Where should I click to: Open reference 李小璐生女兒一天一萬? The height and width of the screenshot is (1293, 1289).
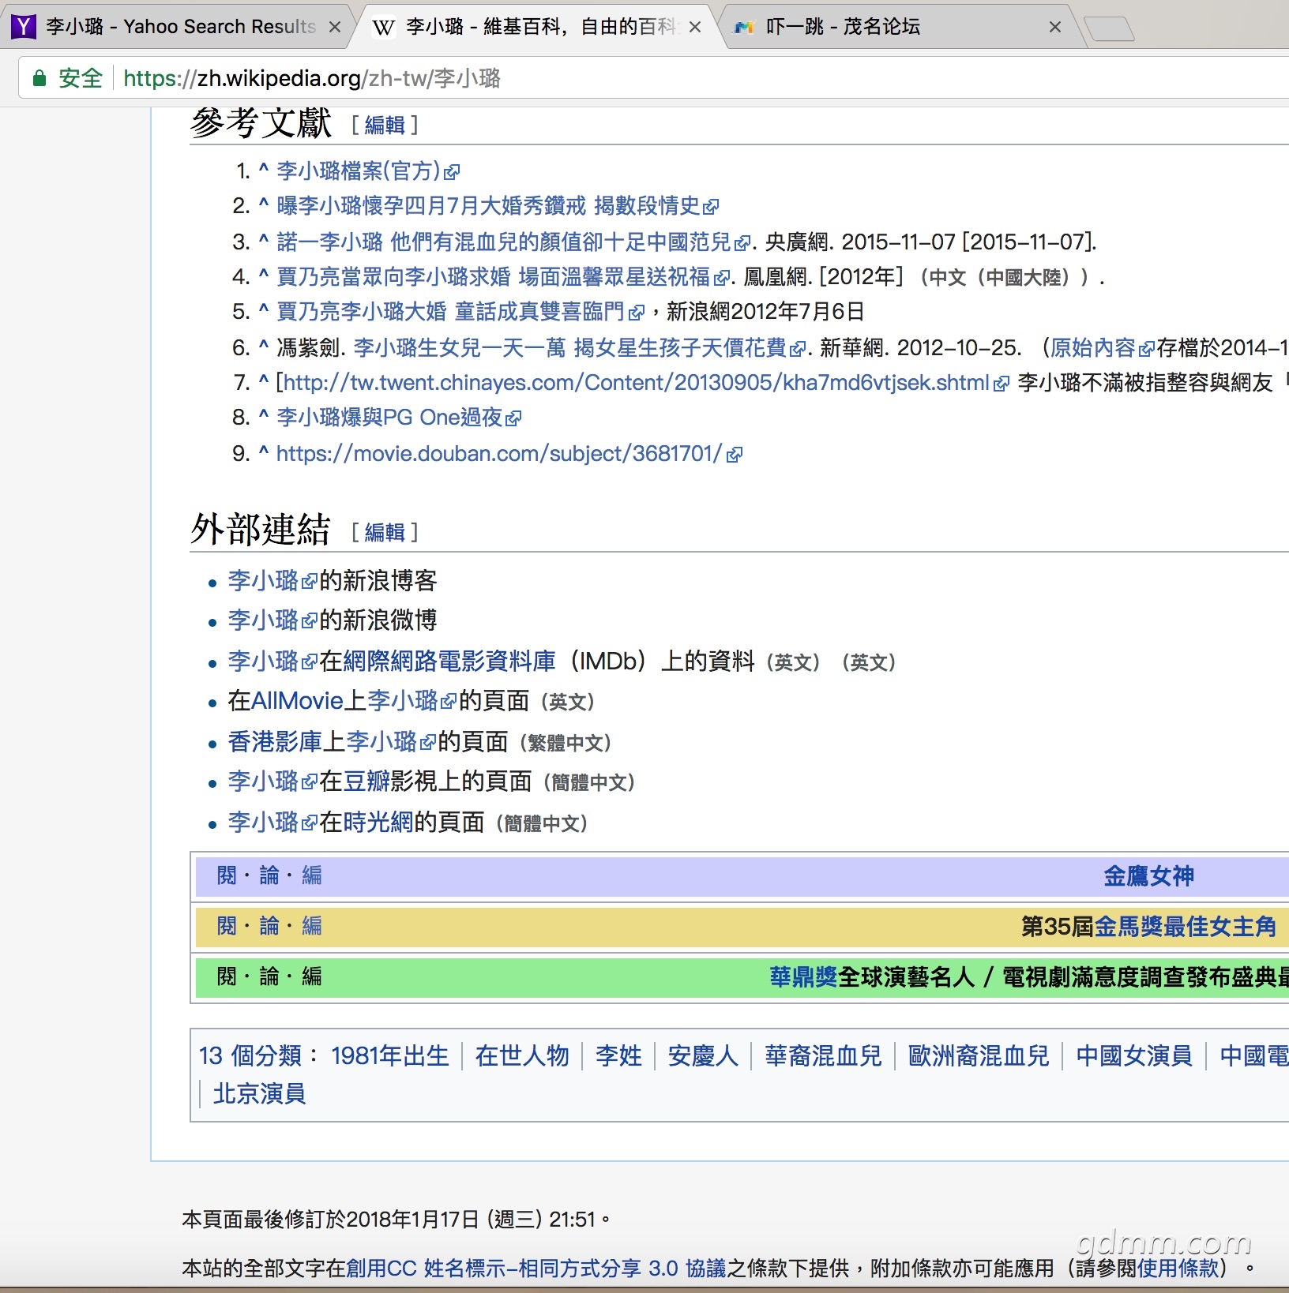click(x=580, y=347)
